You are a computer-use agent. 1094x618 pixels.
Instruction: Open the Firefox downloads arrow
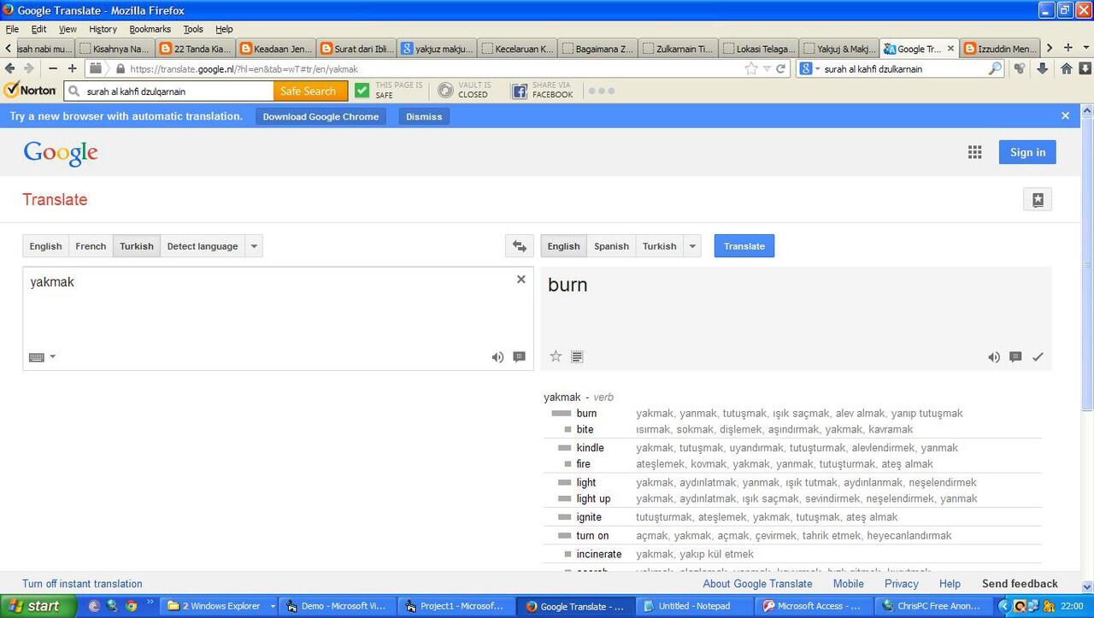coord(1042,69)
